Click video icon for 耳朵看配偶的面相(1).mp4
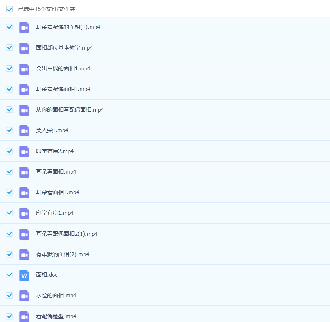330x322 pixels. pos(24,27)
